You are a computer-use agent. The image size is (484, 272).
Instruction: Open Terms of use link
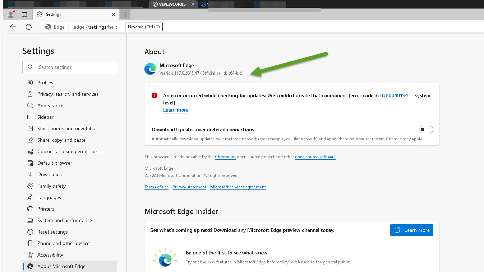(156, 187)
